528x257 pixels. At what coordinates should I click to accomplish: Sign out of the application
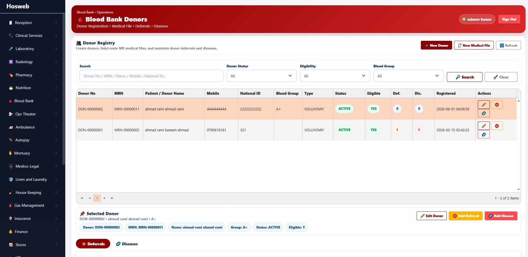coord(509,19)
